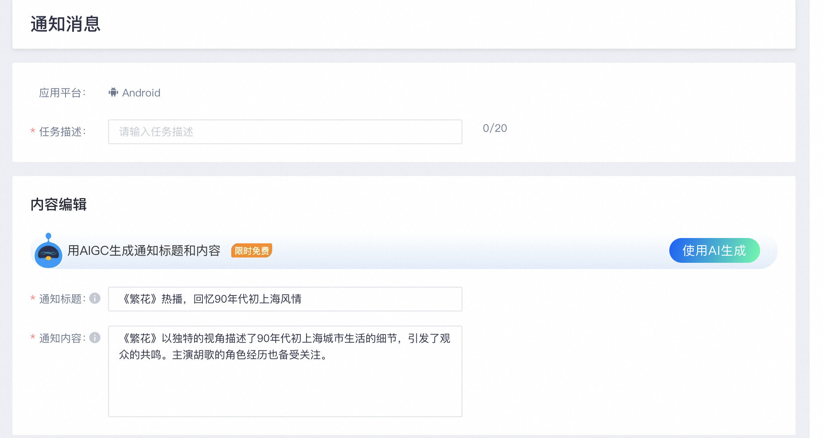
Task: Click the 通知内容 field label
Action: pos(62,338)
